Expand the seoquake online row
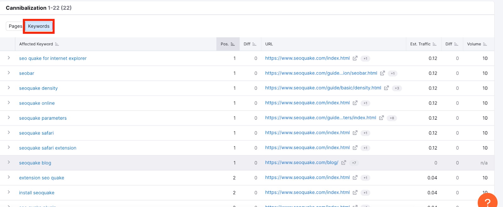This screenshot has width=503, height=207. point(9,103)
